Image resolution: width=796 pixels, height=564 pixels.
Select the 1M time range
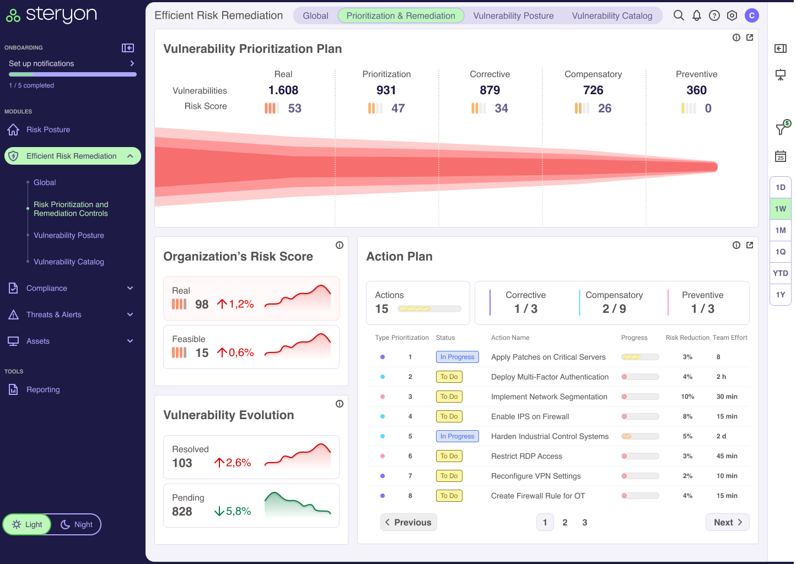pos(781,230)
